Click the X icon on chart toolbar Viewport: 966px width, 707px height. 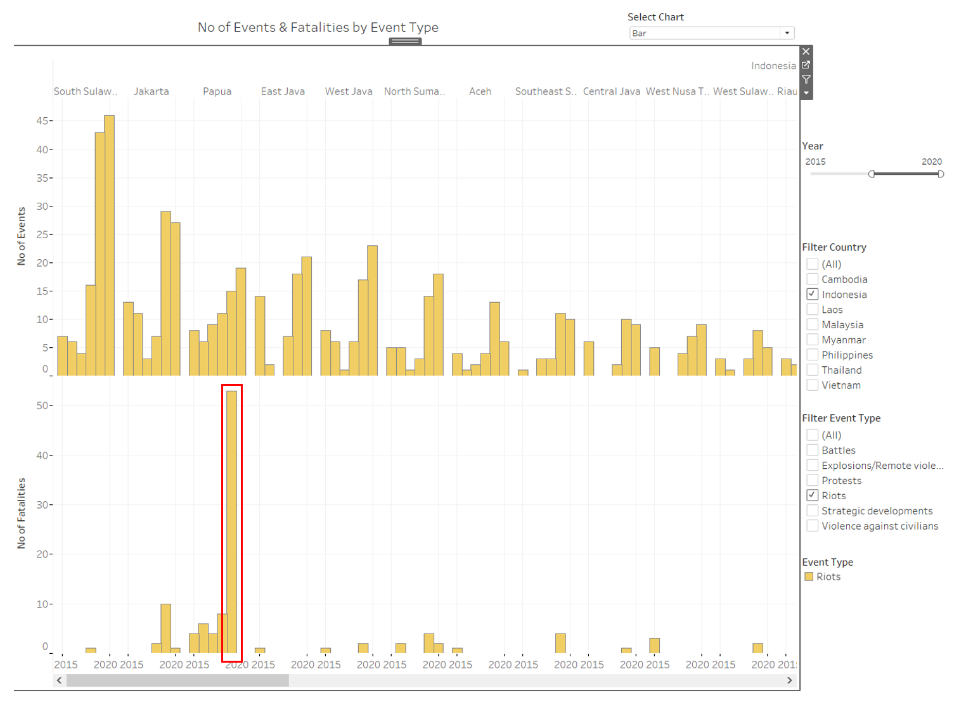[806, 52]
